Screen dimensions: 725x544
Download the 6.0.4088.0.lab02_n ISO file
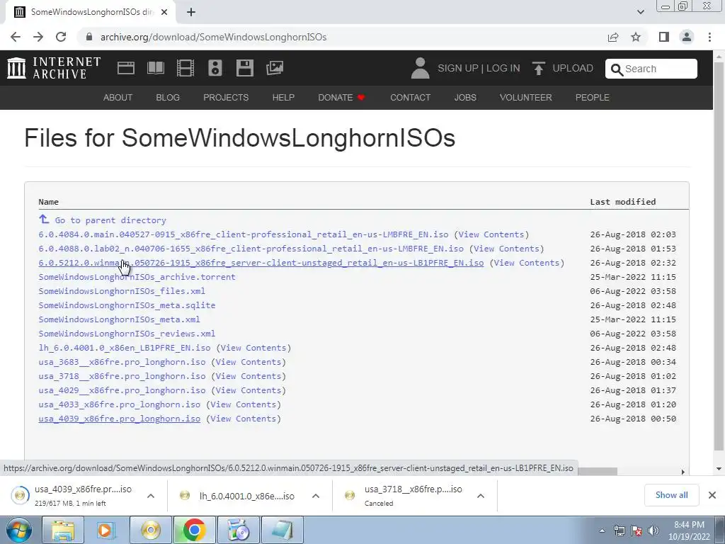coord(251,249)
